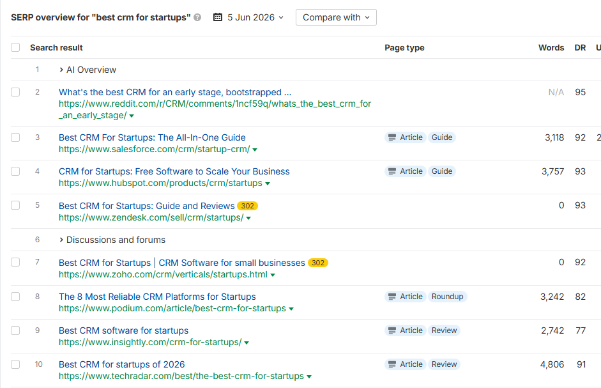Screen dimensions: 601x388
Task: Visit the salesforce.com startup-crm URL
Action: pos(154,149)
